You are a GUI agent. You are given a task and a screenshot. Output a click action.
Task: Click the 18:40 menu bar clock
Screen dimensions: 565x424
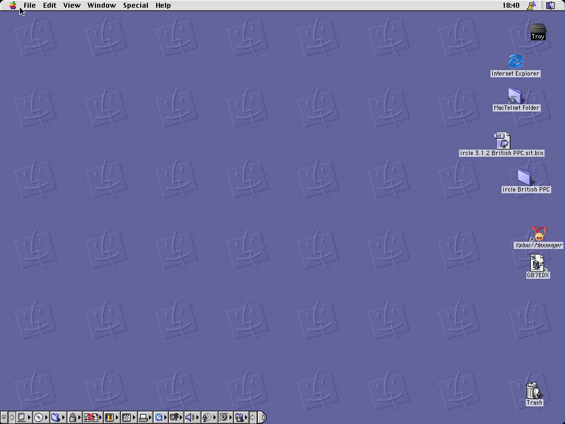click(x=511, y=6)
